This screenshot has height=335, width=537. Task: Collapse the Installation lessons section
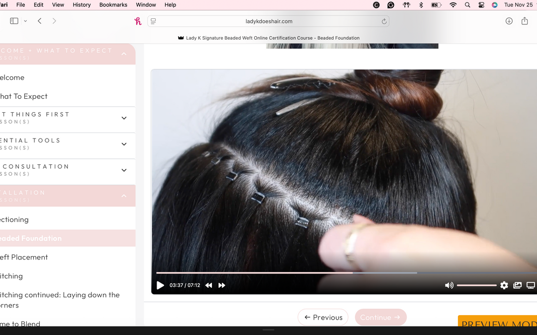coord(124,196)
